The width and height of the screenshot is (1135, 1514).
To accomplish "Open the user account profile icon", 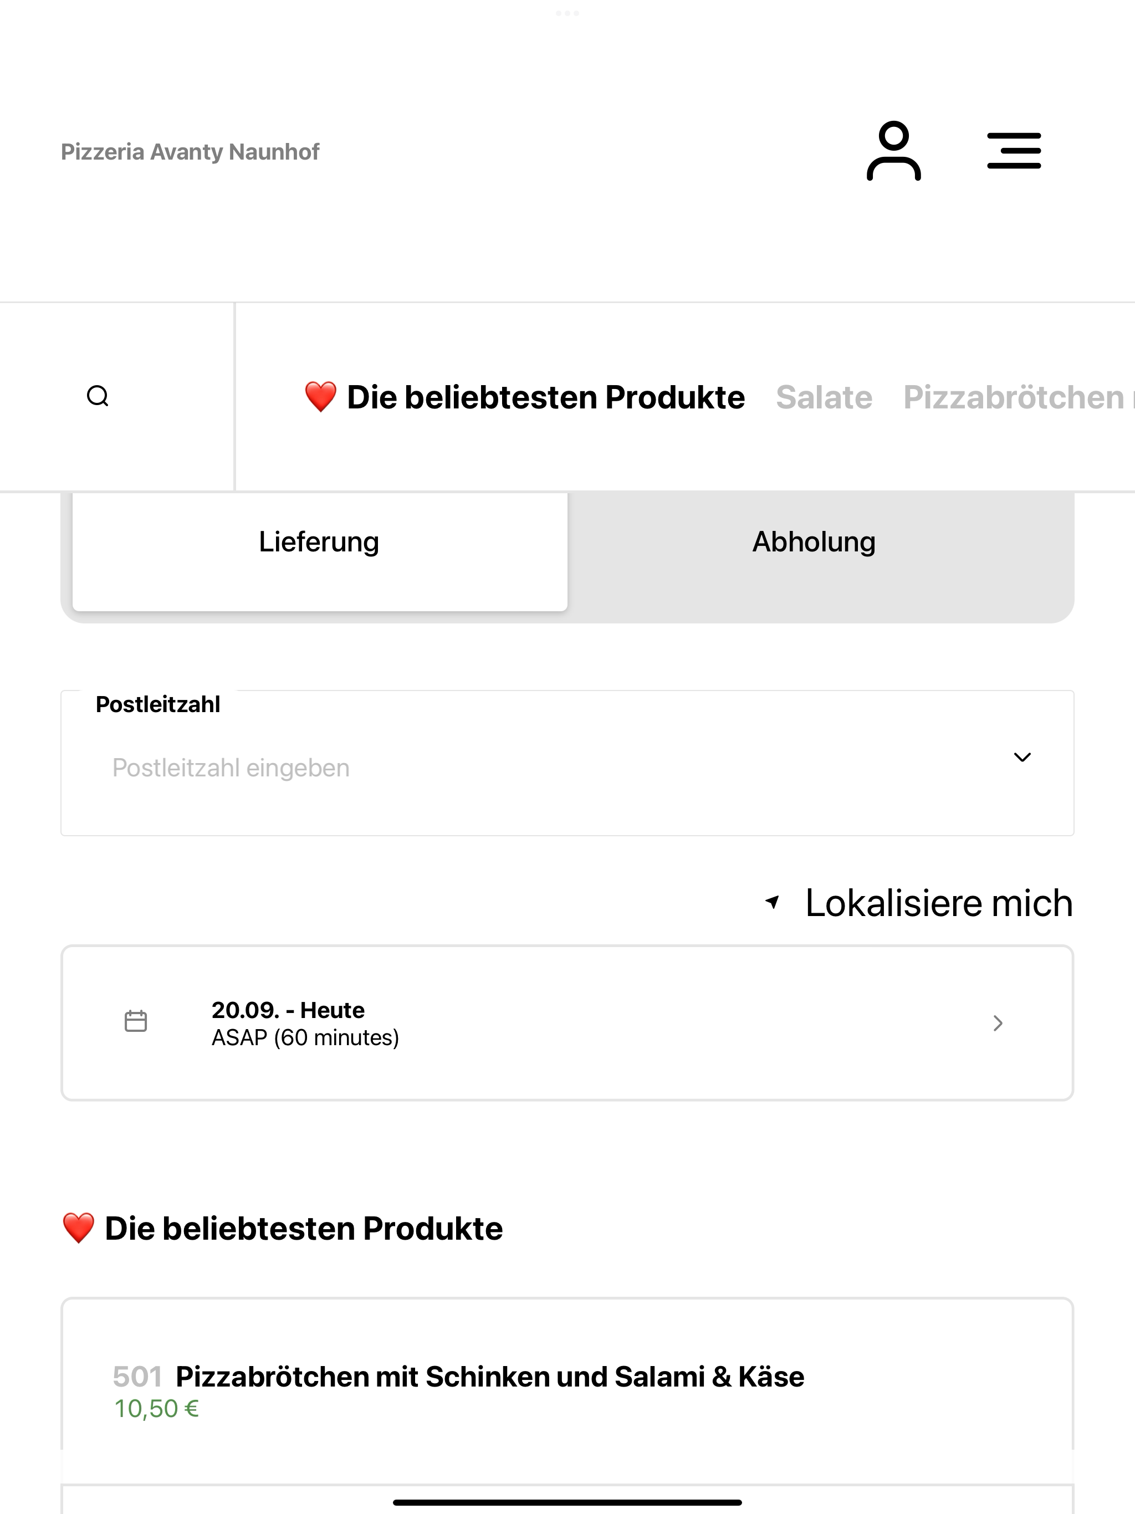I will (x=893, y=151).
